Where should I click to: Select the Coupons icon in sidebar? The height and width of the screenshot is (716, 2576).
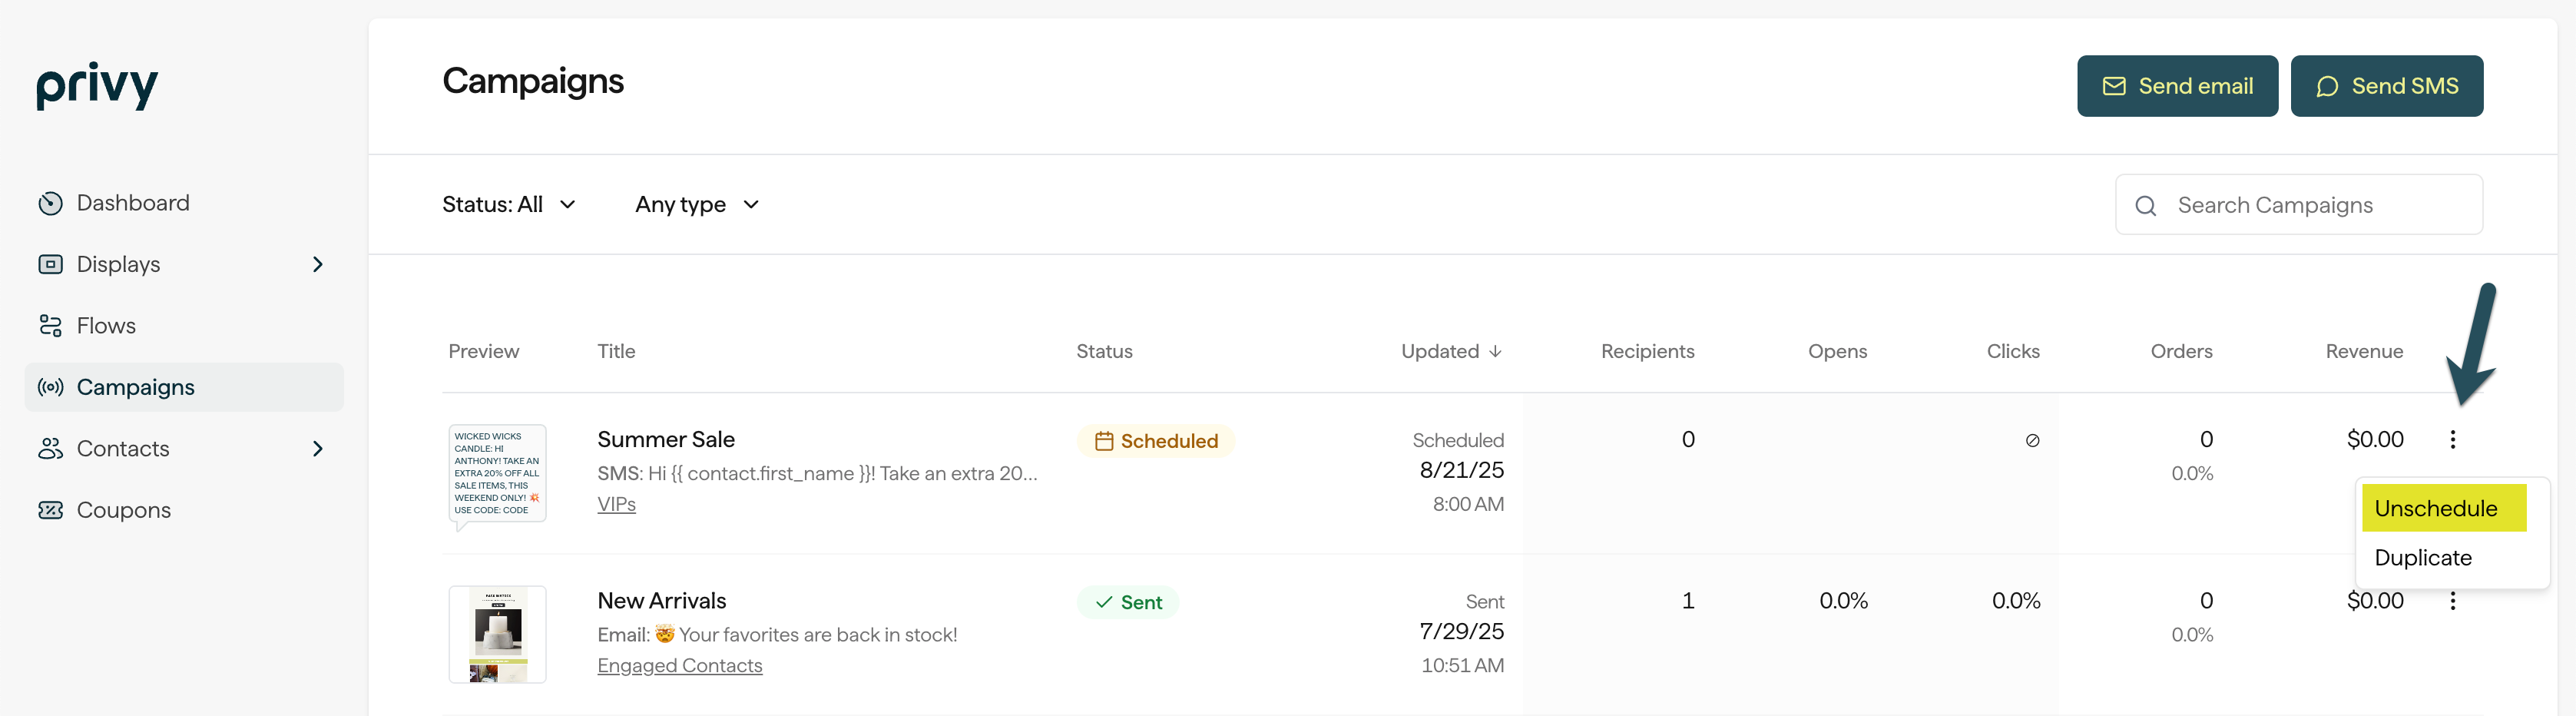[50, 510]
